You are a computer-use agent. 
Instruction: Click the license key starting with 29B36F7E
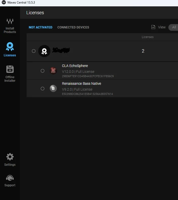coord(88,76)
